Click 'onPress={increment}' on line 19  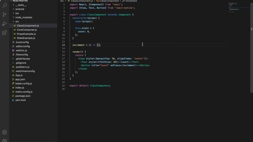click(x=123, y=65)
